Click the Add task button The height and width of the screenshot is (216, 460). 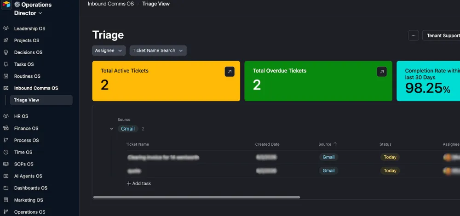point(139,183)
